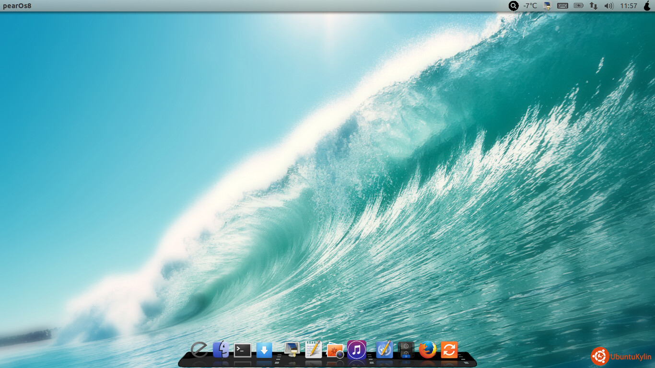Open the blue download arrow app
The image size is (655, 368).
pos(264,350)
